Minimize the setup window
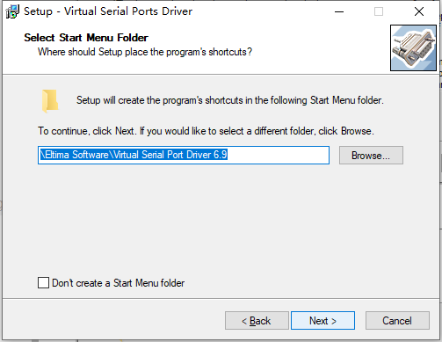 [339, 11]
